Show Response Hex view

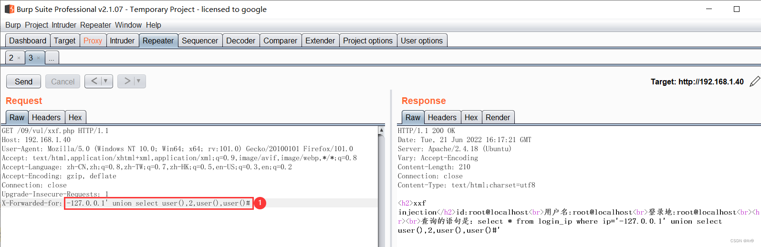pyautogui.click(x=471, y=117)
